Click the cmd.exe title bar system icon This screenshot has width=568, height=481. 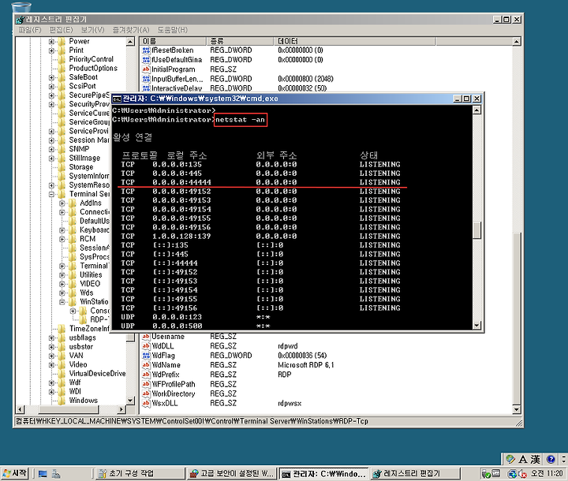coord(117,99)
